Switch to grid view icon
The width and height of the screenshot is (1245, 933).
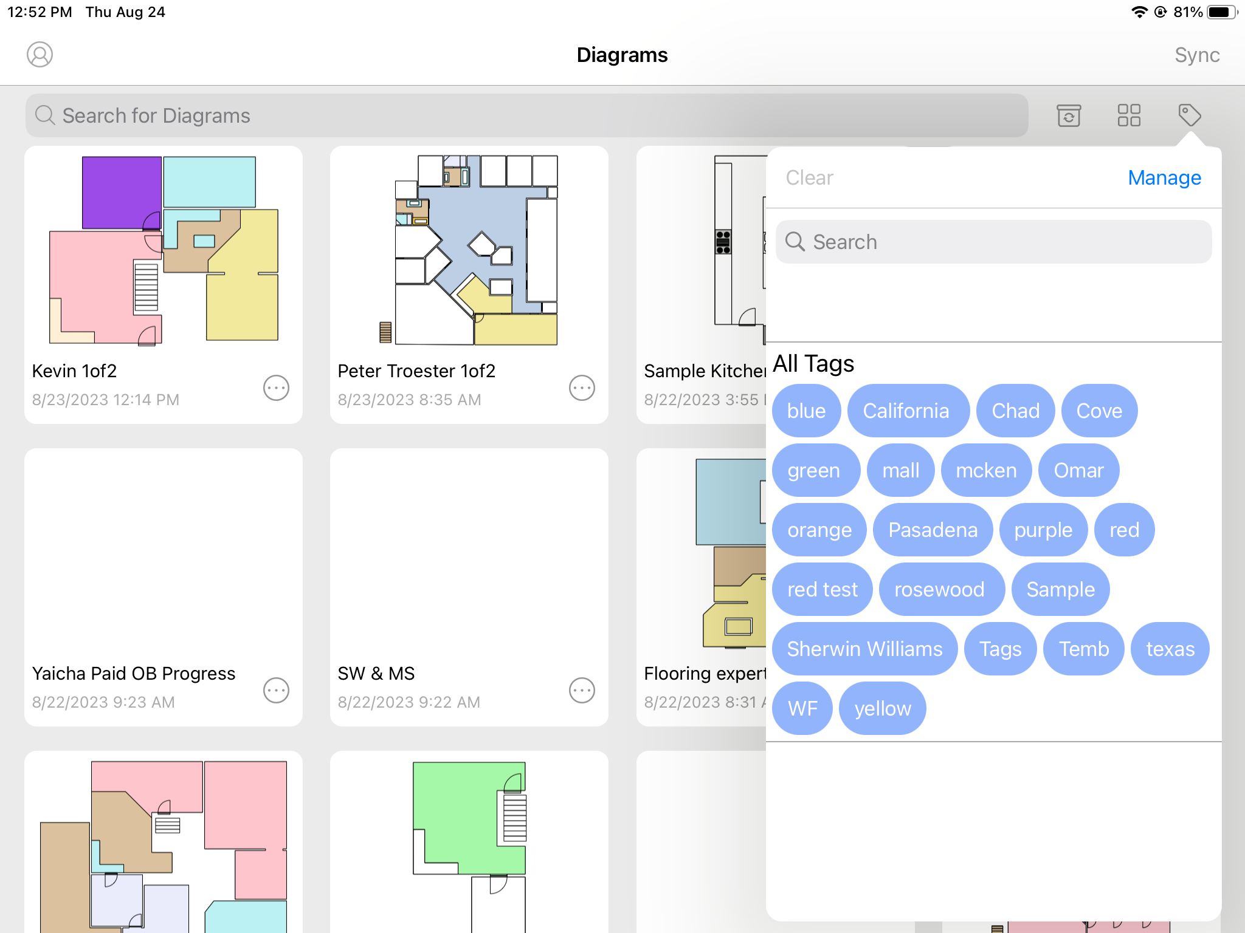1128,115
